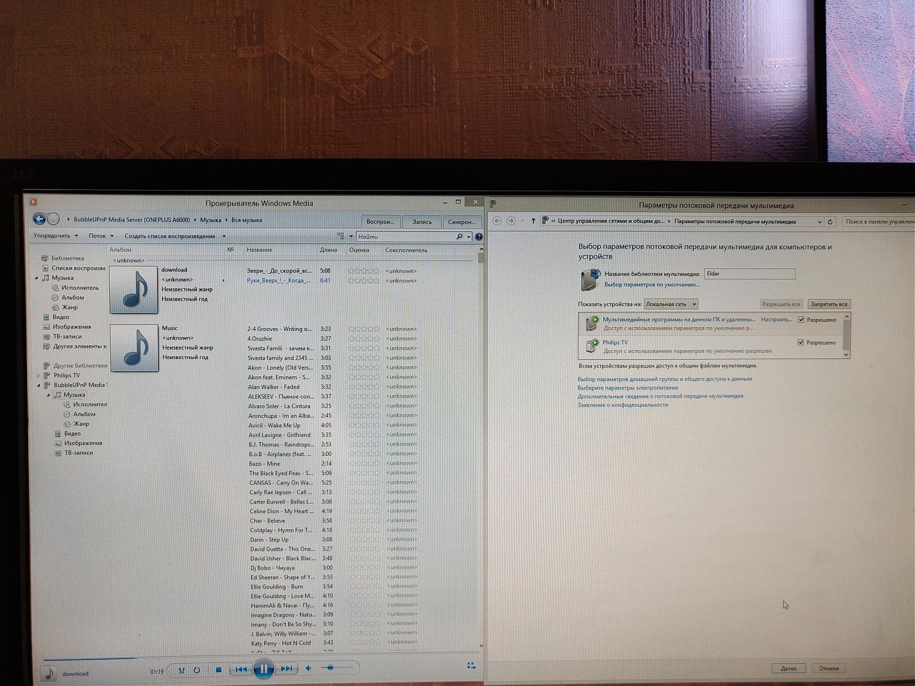The width and height of the screenshot is (915, 686).
Task: Open the Воспроизведение tab
Action: (x=380, y=222)
